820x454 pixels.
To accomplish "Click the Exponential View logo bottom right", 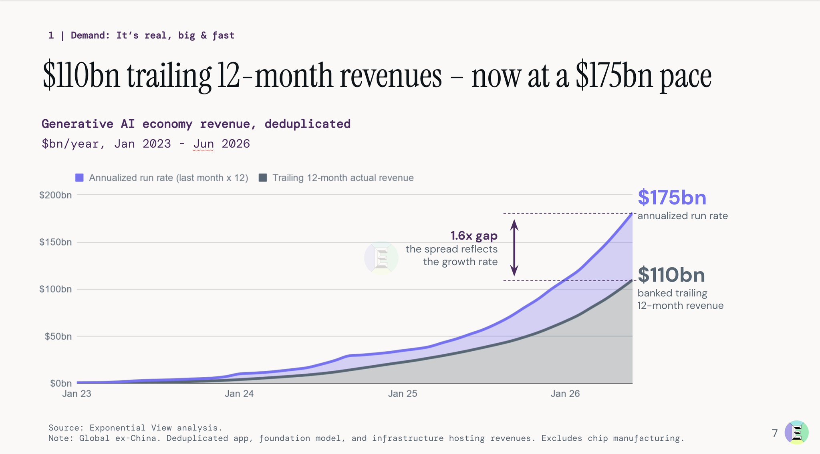I will point(796,432).
